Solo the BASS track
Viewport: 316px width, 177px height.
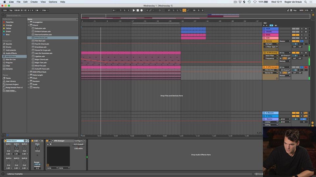(302, 35)
